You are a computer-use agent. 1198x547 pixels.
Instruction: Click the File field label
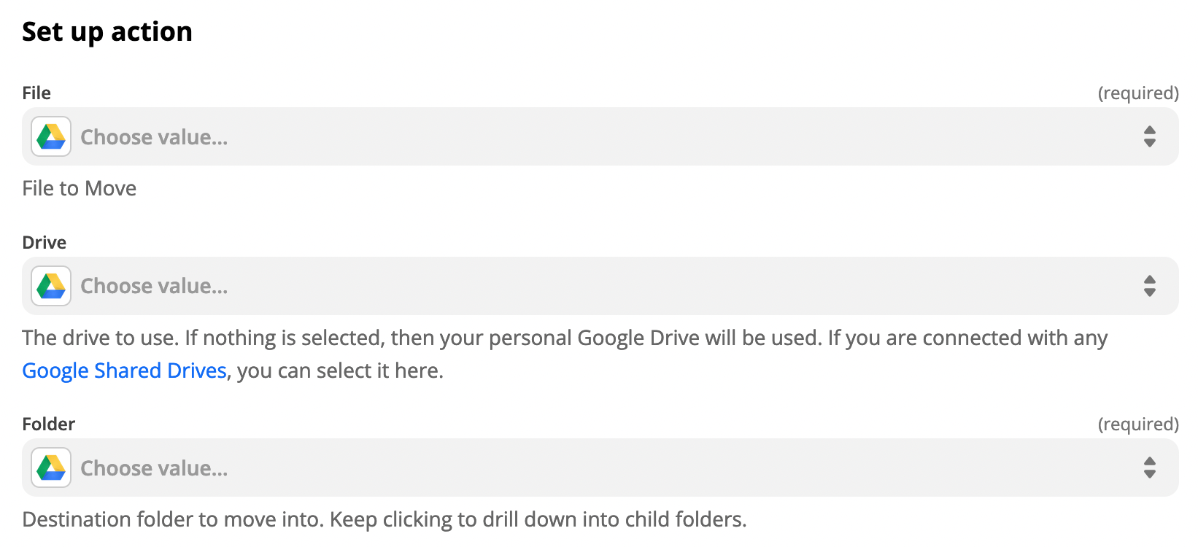36,93
